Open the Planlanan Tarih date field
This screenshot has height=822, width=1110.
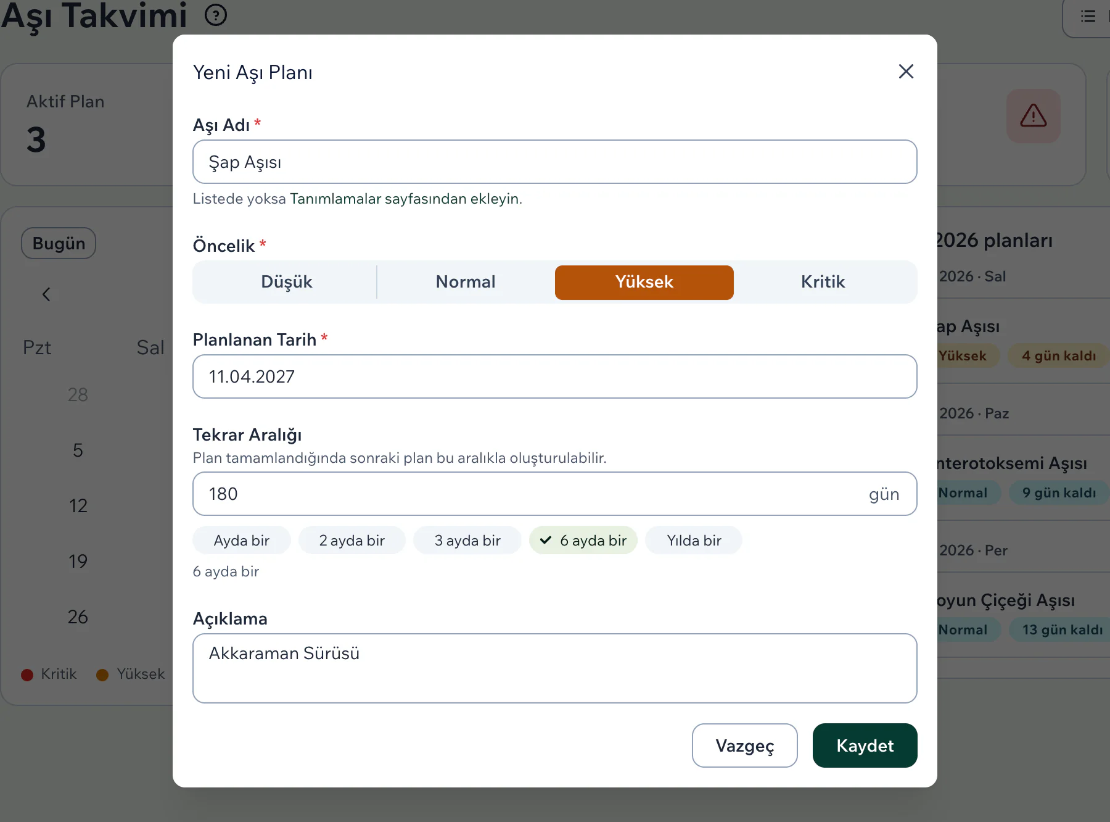[554, 376]
